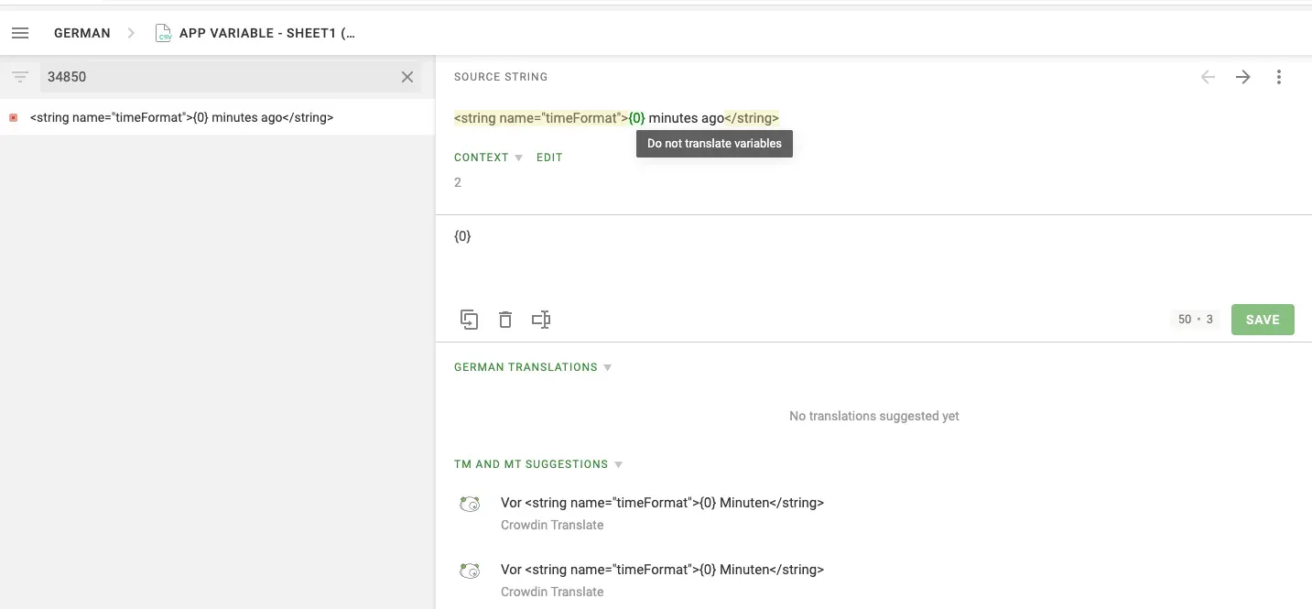Click Edit next to Context
Screen dimensions: 1312x609
(x=549, y=158)
